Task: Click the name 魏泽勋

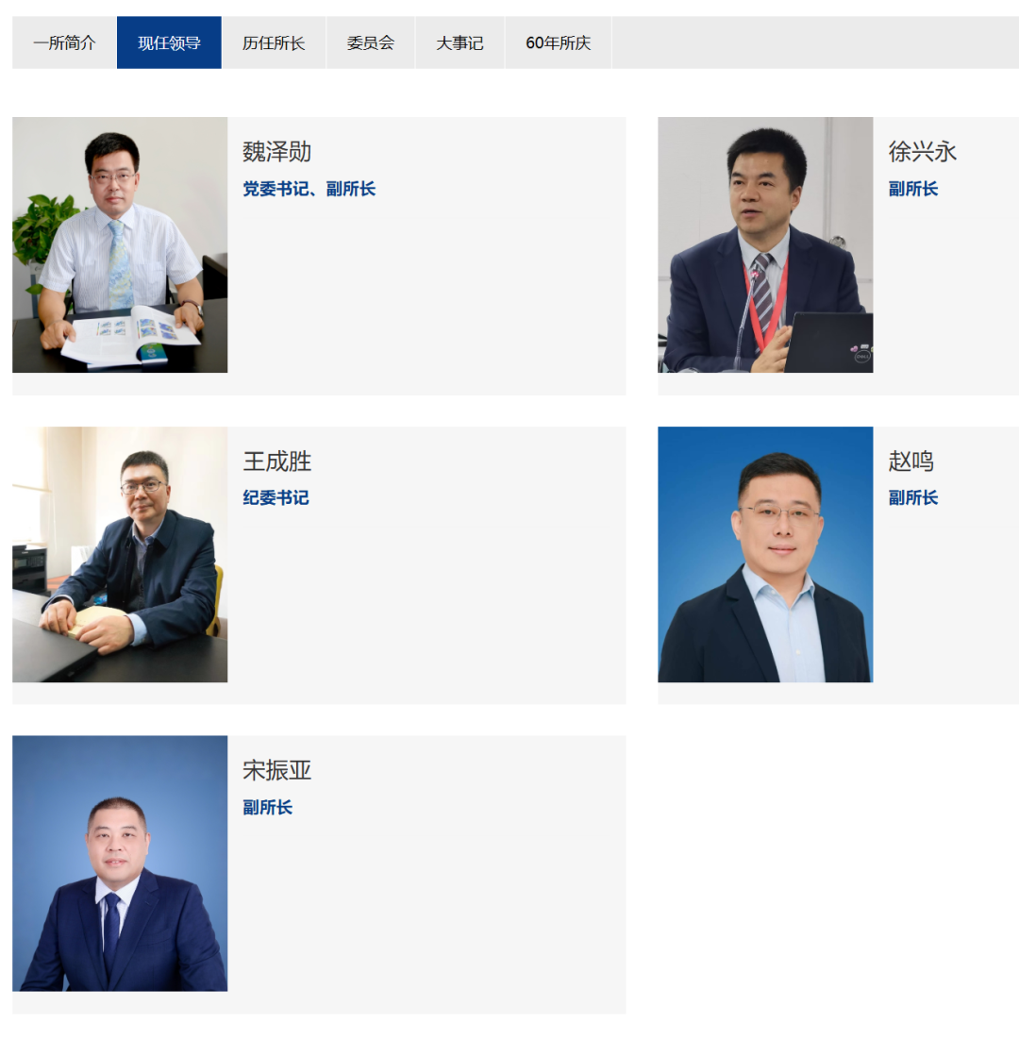Action: coord(277,152)
